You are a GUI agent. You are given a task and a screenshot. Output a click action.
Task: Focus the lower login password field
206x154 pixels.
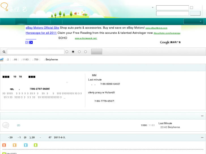click(x=172, y=13)
